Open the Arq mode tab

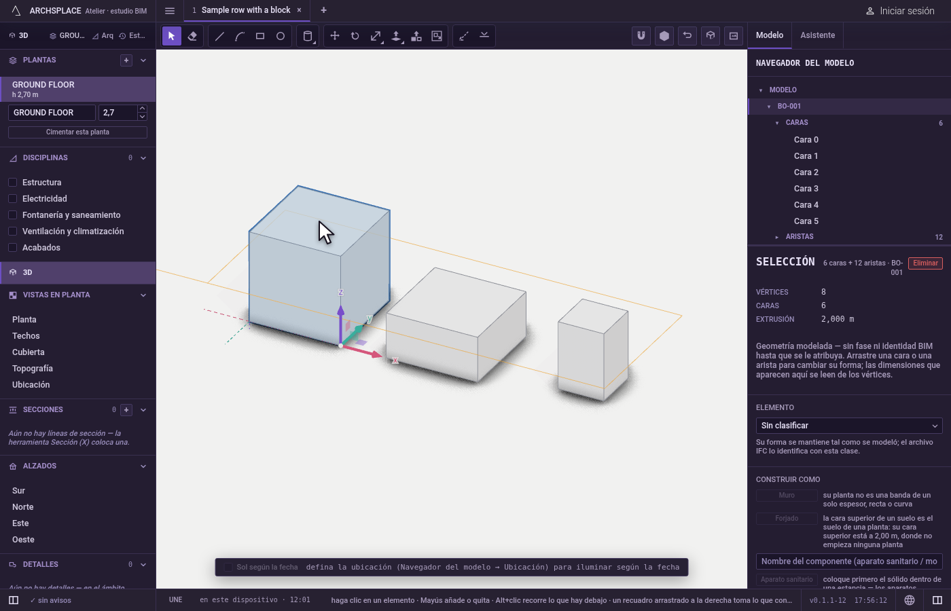(103, 35)
